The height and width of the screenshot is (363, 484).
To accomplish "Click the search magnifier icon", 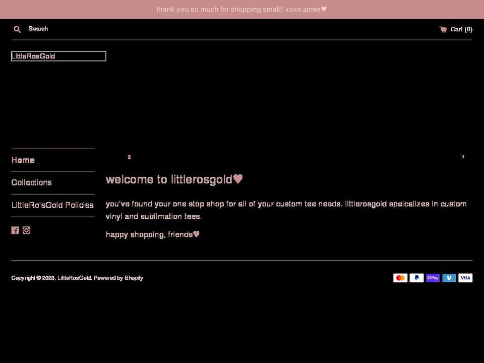I will tap(17, 29).
